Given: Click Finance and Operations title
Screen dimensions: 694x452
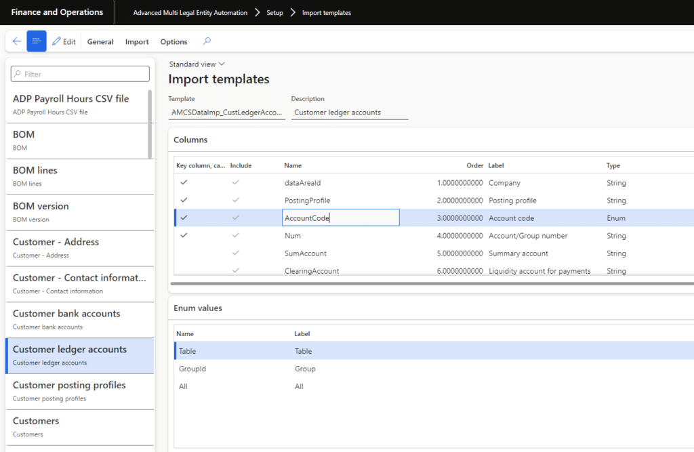Looking at the screenshot, I should click(57, 12).
